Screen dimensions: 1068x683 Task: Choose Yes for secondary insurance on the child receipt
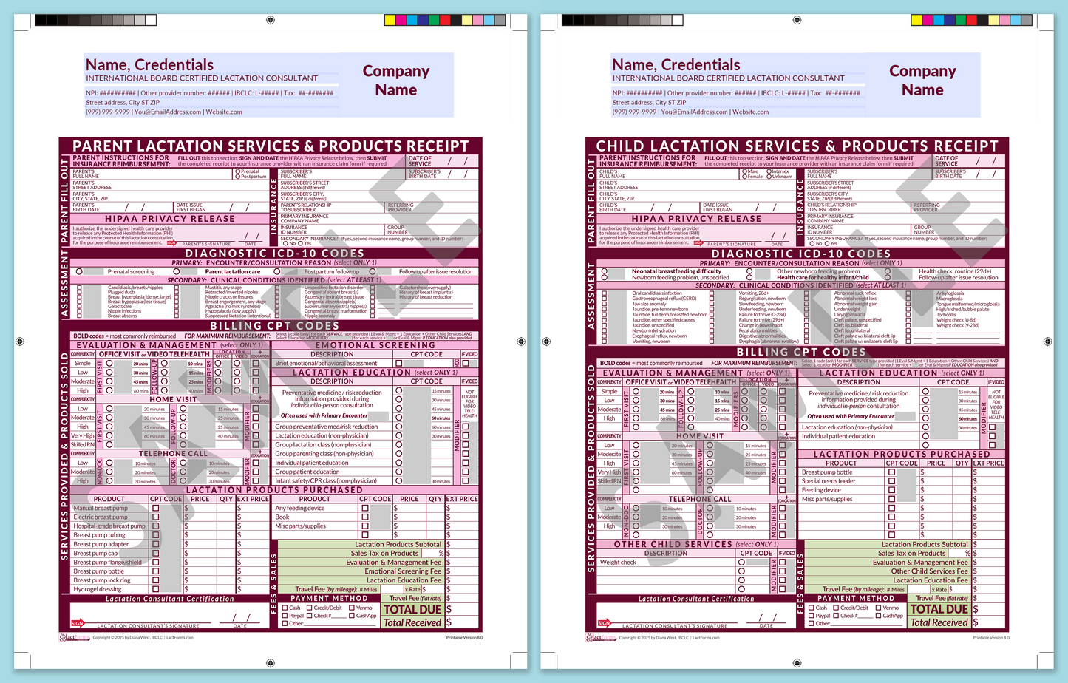828,243
